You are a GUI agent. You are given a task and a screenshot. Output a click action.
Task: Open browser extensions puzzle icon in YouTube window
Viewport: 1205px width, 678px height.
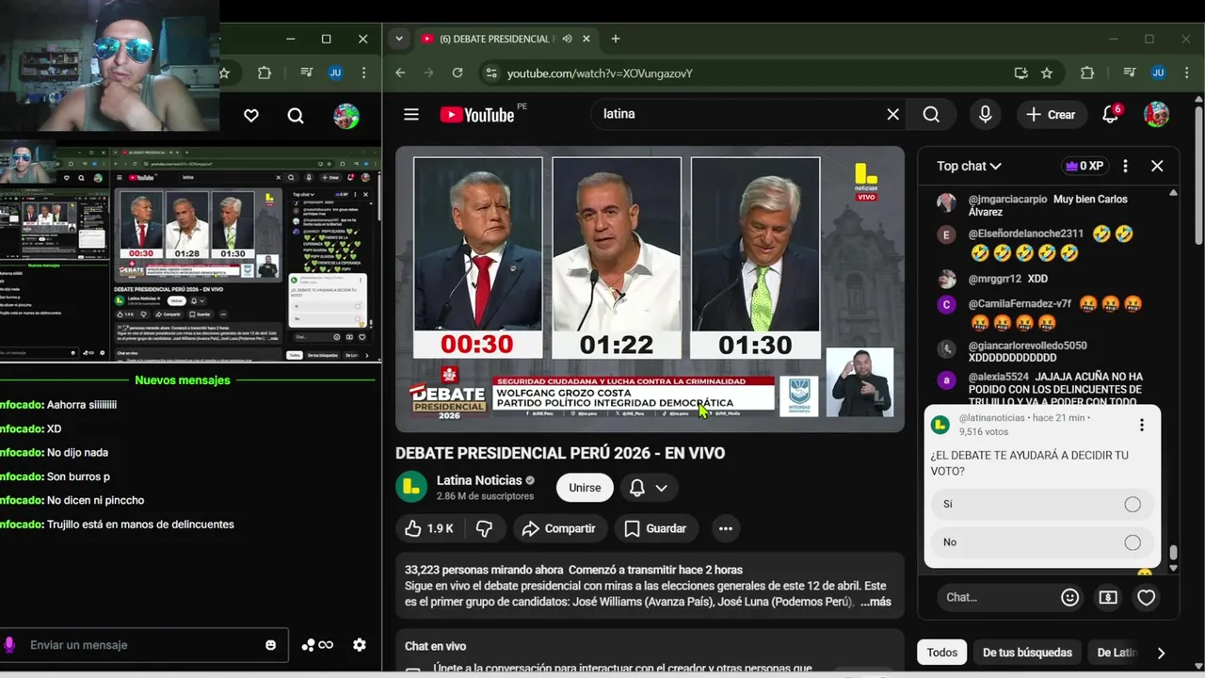1087,73
